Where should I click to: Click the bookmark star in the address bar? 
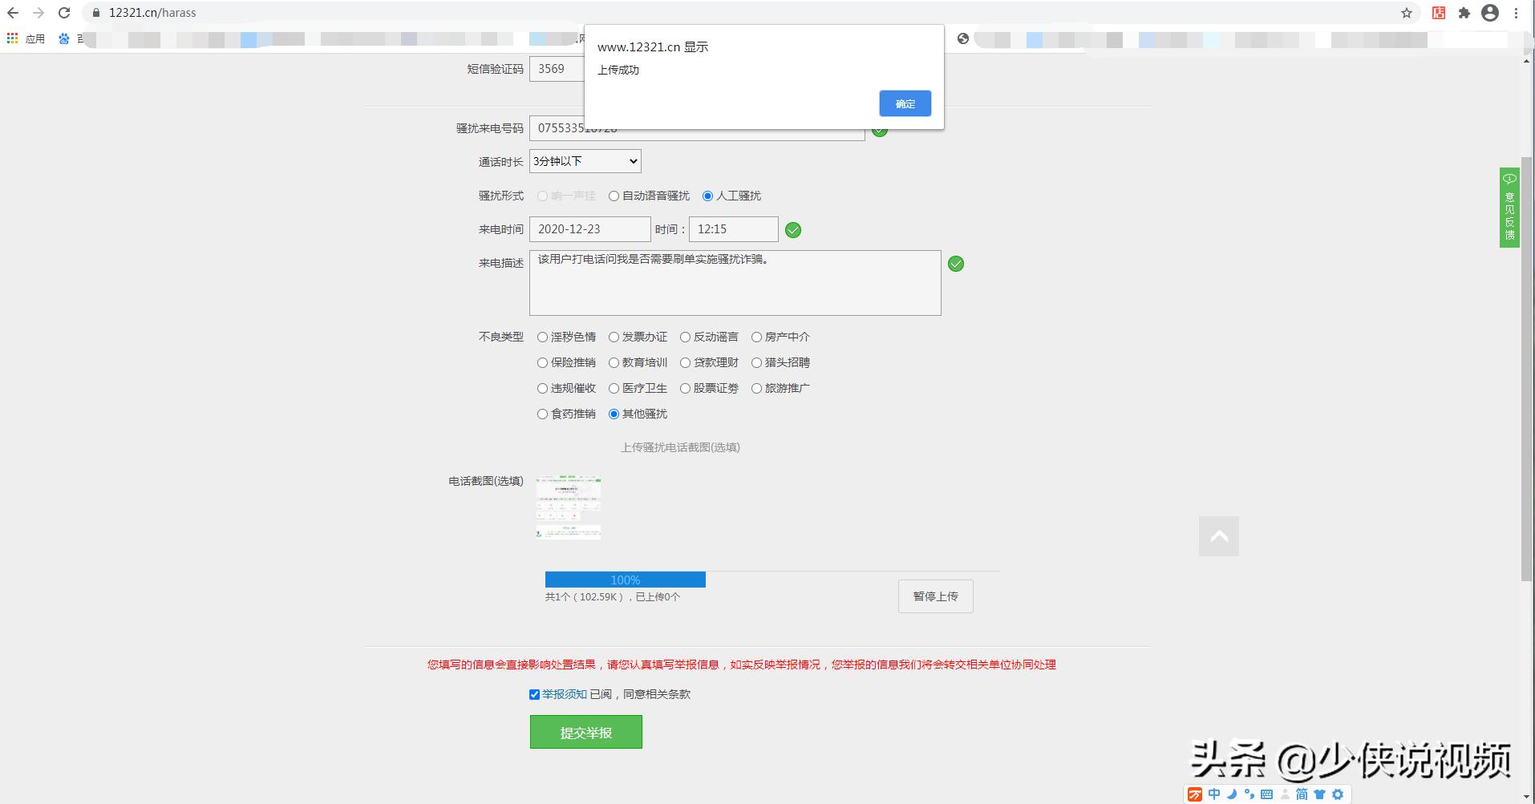tap(1406, 13)
